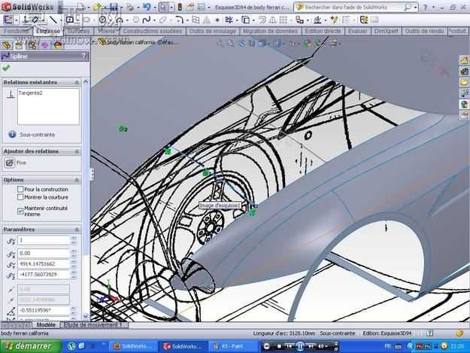Image resolution: width=470 pixels, height=353 pixels.
Task: Switch to the Modèle bottom tab
Action: point(46,325)
